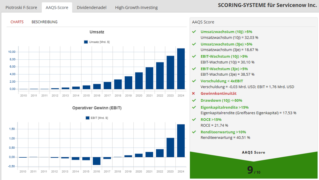Click the checkmark beside Verschuldung < 4xEBIT
Image resolution: width=319 pixels, height=180 pixels.
point(194,81)
